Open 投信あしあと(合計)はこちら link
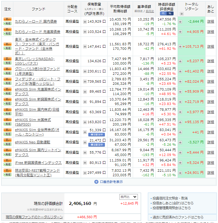Image resolution: width=218 pixels, height=223 pixels. point(173,203)
